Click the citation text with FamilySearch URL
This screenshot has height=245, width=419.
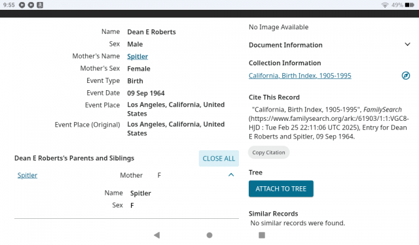pos(329,123)
